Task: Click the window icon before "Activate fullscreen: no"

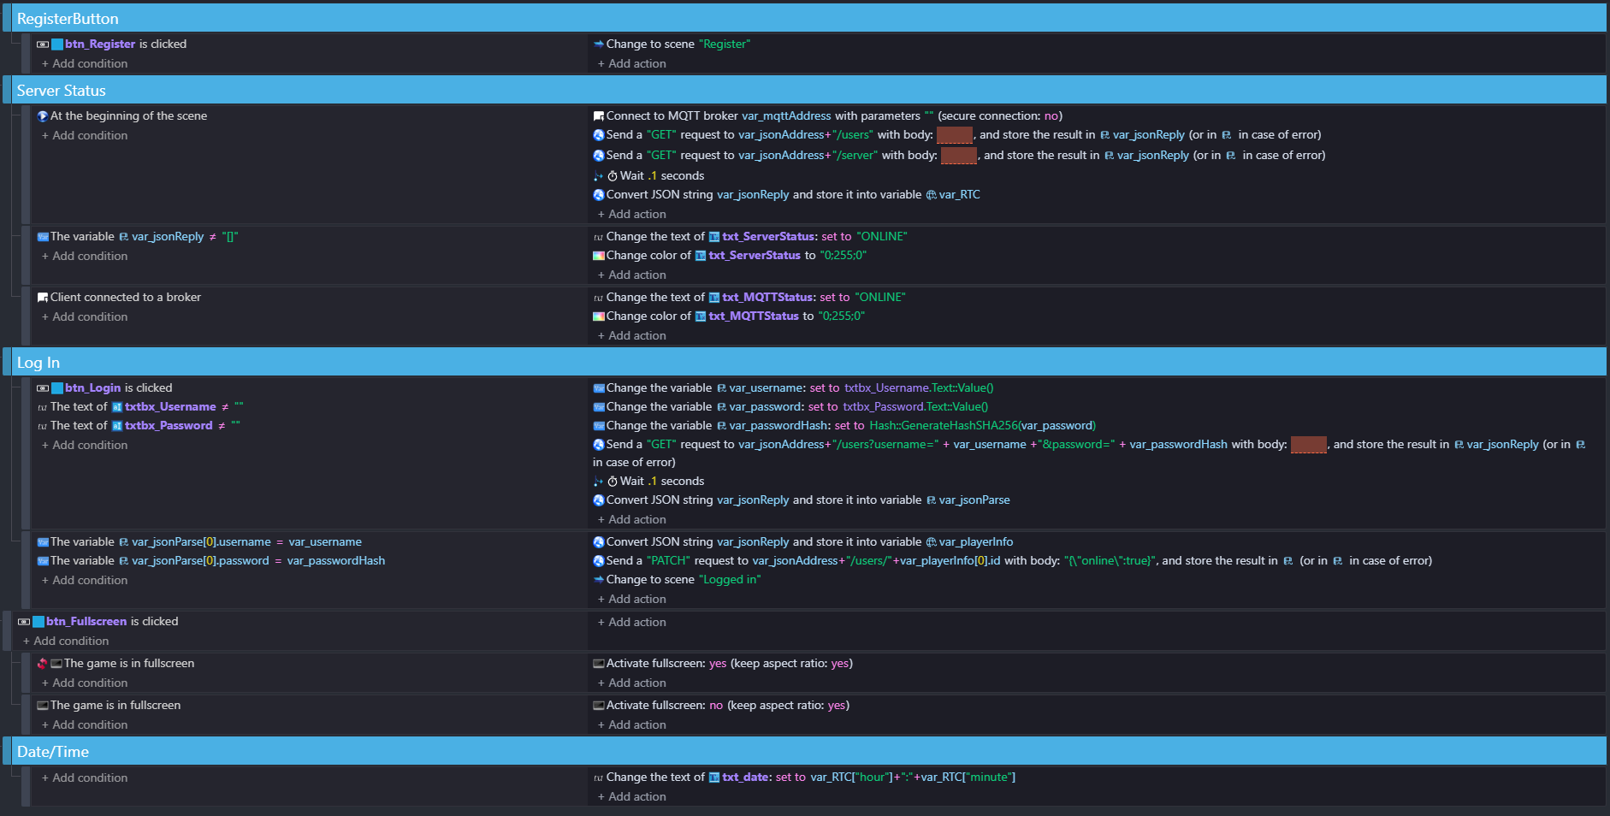Action: (x=599, y=706)
